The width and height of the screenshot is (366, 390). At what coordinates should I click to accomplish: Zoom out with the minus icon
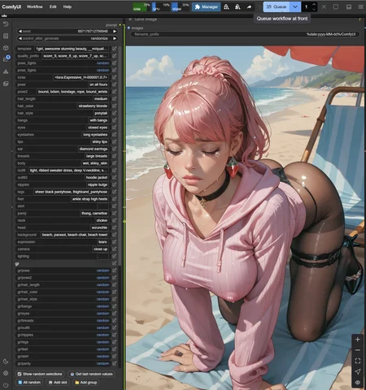point(358,350)
